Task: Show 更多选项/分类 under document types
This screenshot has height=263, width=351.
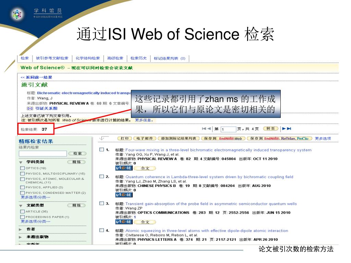Action: pyautogui.click(x=35, y=222)
